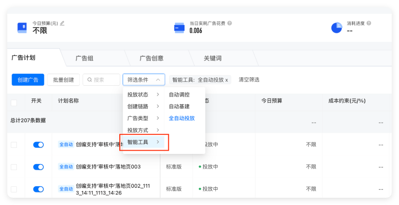This screenshot has height=205, width=399.
Task: Tick the checkbox of the first plan row
Action: coord(14,145)
